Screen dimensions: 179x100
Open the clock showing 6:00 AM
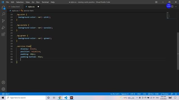(163, 97)
